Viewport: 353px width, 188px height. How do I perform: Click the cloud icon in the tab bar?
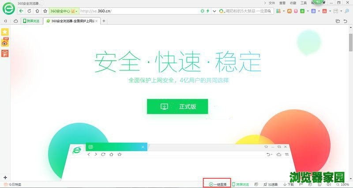click(15, 21)
